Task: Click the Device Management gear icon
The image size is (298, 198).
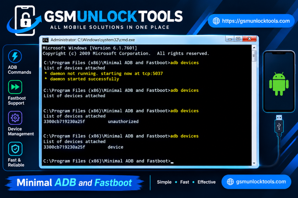Action: (x=15, y=118)
